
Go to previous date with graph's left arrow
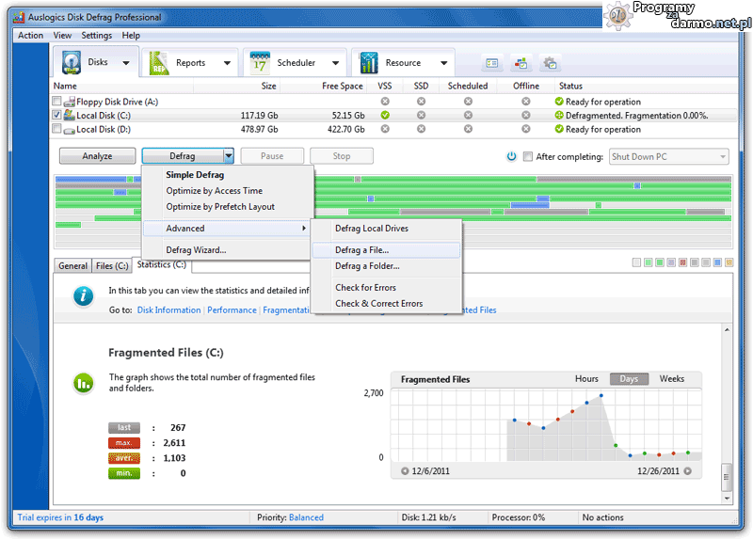pyautogui.click(x=405, y=470)
